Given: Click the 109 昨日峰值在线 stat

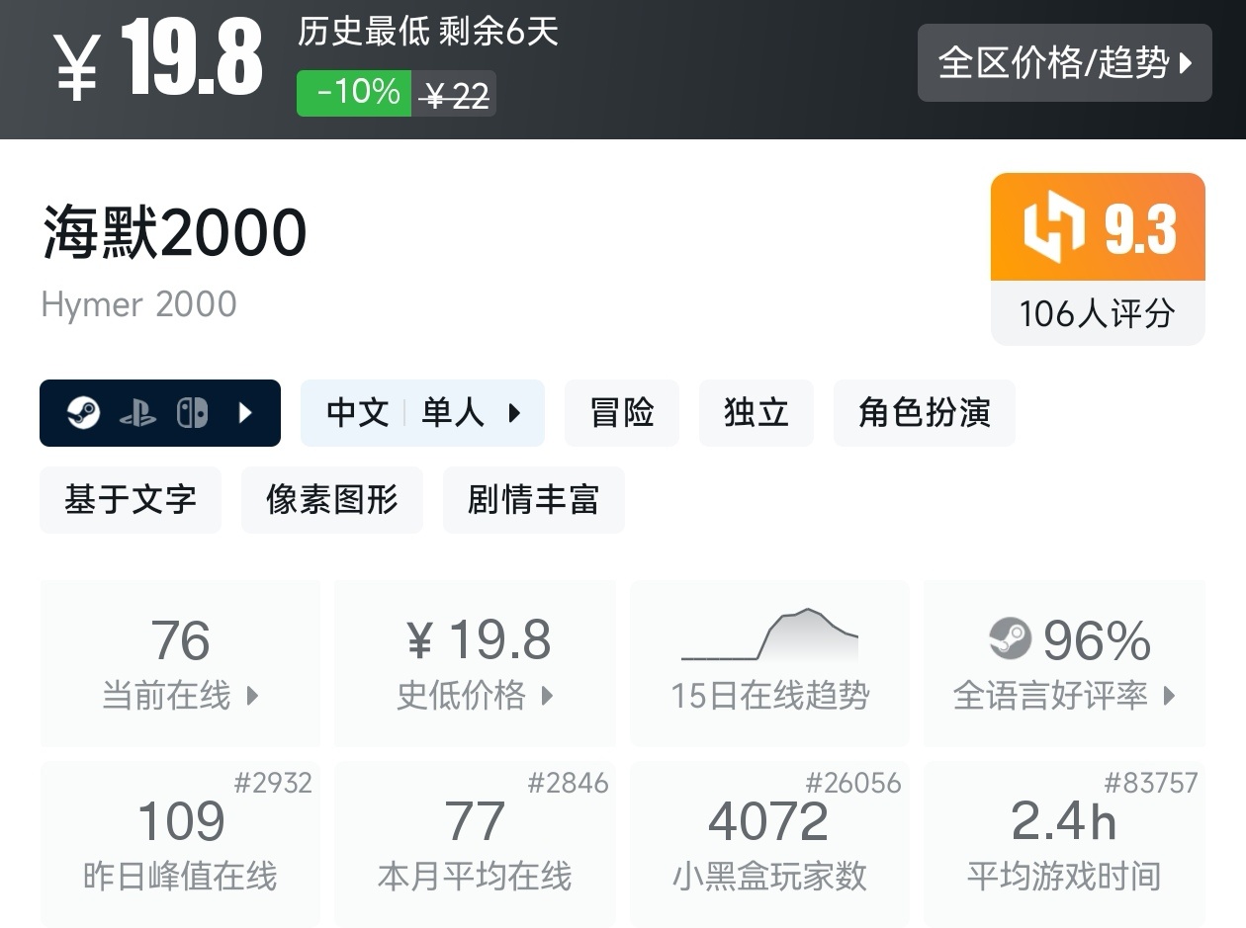Looking at the screenshot, I should pyautogui.click(x=180, y=844).
